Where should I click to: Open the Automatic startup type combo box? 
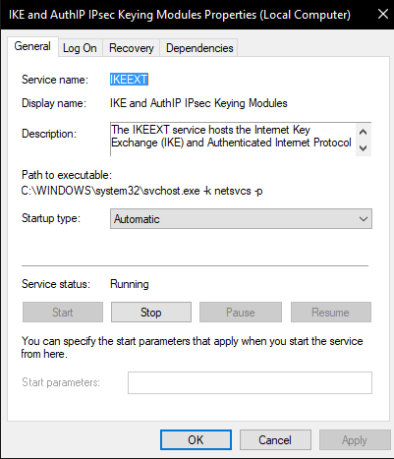[x=241, y=219]
